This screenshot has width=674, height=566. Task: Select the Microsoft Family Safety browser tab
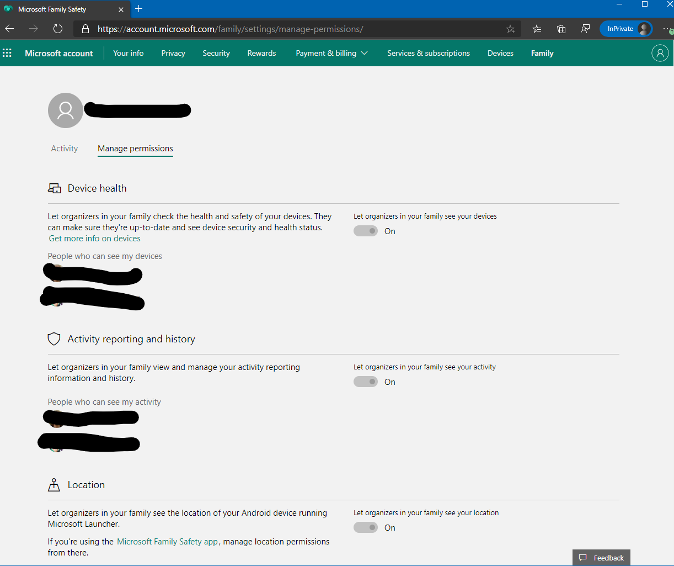click(65, 9)
